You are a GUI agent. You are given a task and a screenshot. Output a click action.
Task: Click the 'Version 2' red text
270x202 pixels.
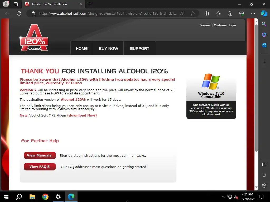(x=28, y=90)
